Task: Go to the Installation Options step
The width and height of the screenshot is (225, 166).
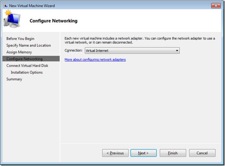Action: [x=27, y=72]
